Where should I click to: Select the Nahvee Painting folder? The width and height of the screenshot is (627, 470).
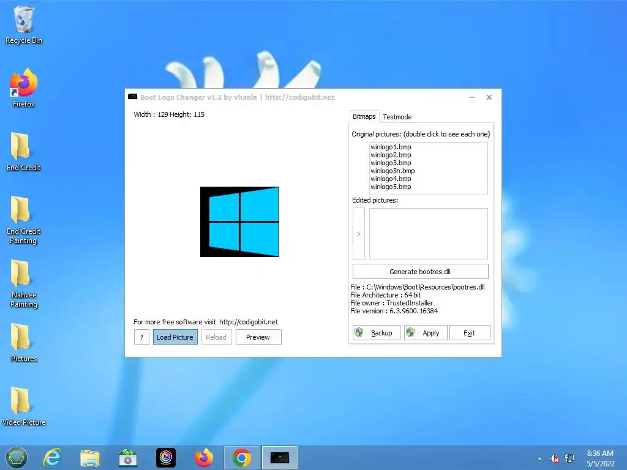pos(24,284)
